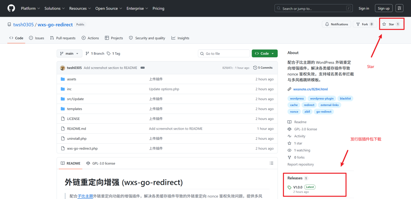Expand the Resources menu
The width and height of the screenshot is (411, 199).
[x=80, y=9]
